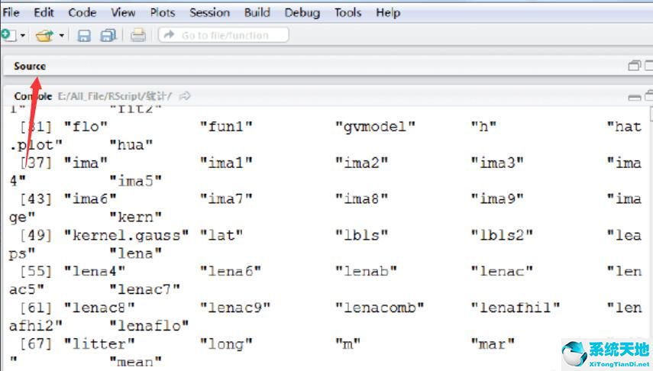The width and height of the screenshot is (653, 371).
Task: Click the Go to file/function field
Action: 224,35
